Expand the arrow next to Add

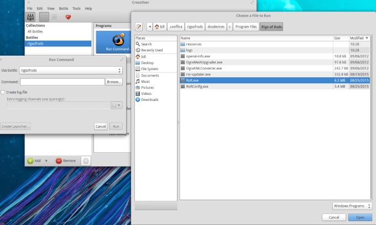[x=46, y=160]
